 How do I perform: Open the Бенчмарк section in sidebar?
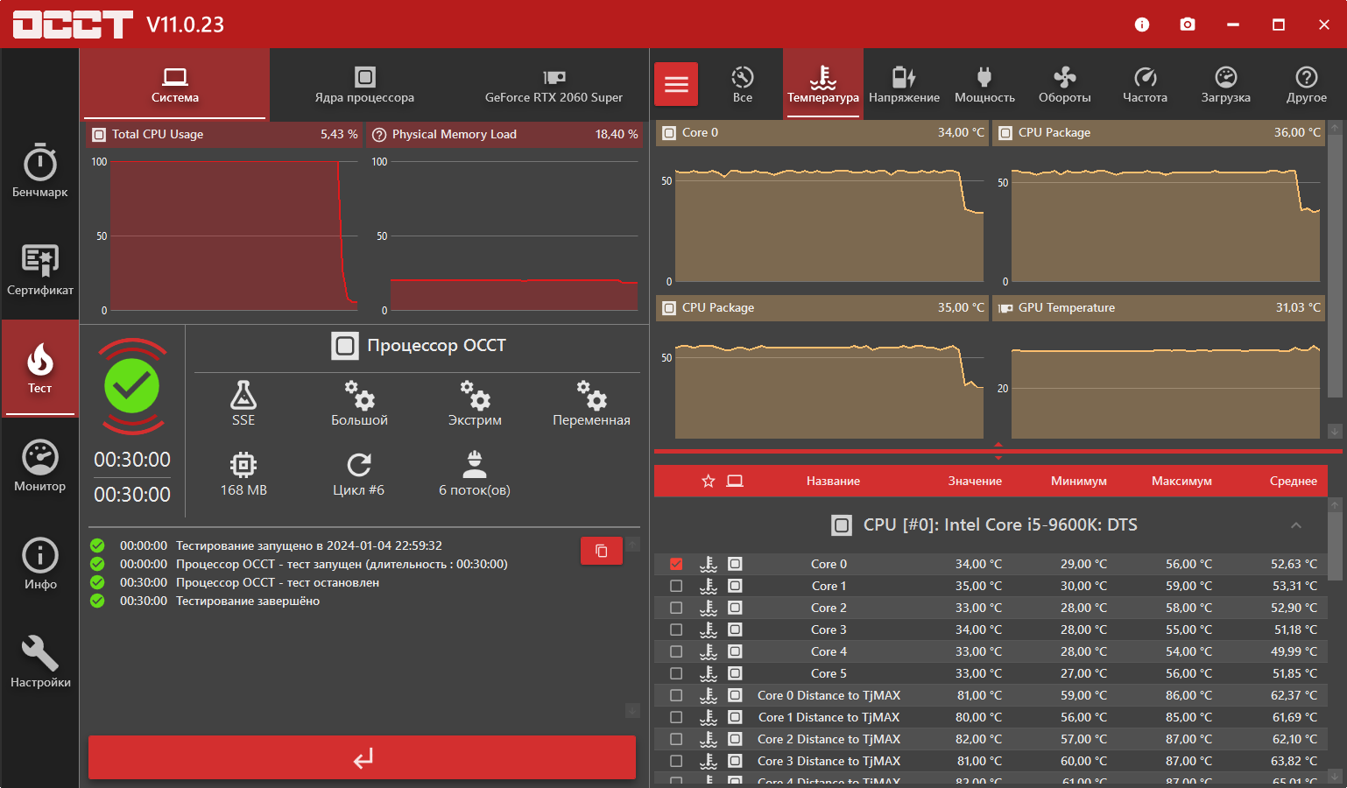click(x=39, y=171)
